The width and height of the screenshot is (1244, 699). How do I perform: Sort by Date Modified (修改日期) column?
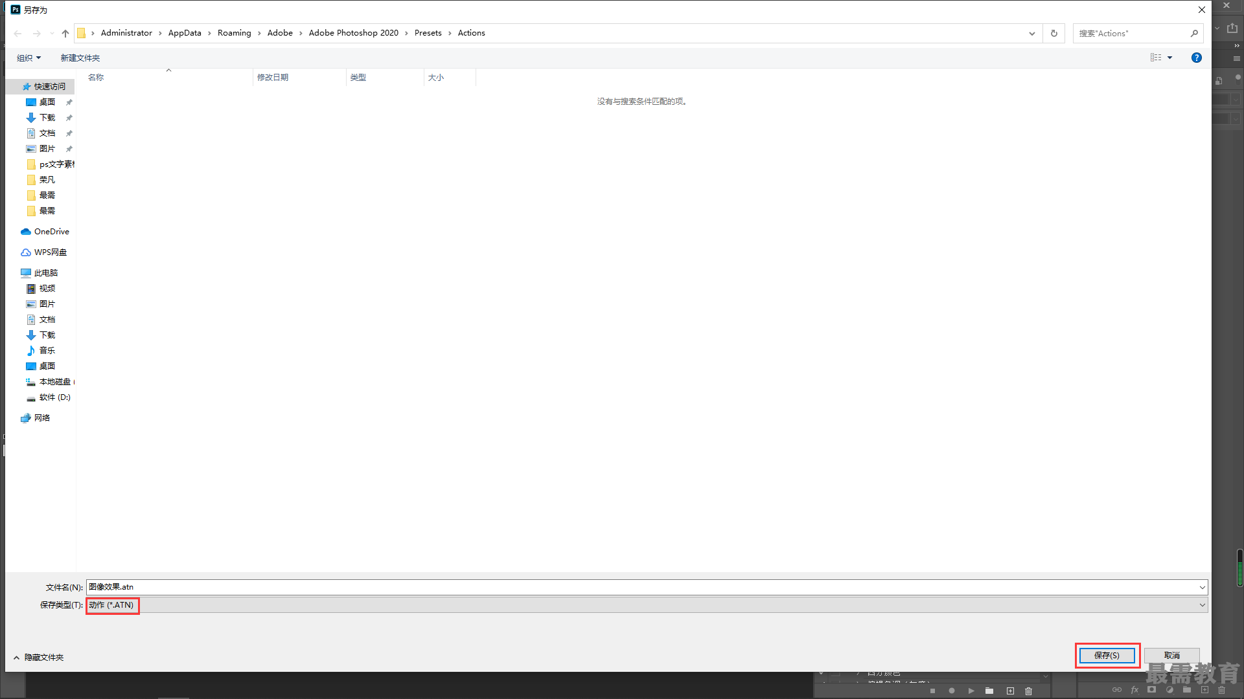(x=299, y=77)
